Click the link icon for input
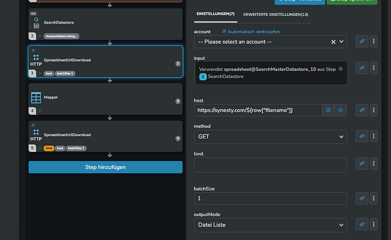The width and height of the screenshot is (391, 240). click(362, 68)
